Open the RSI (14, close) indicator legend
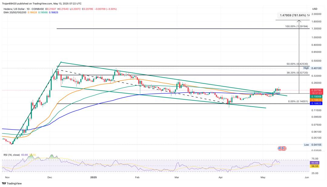 click(x=12, y=155)
